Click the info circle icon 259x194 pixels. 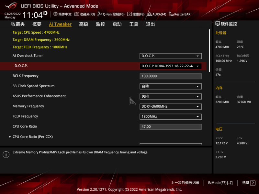(x=6, y=155)
